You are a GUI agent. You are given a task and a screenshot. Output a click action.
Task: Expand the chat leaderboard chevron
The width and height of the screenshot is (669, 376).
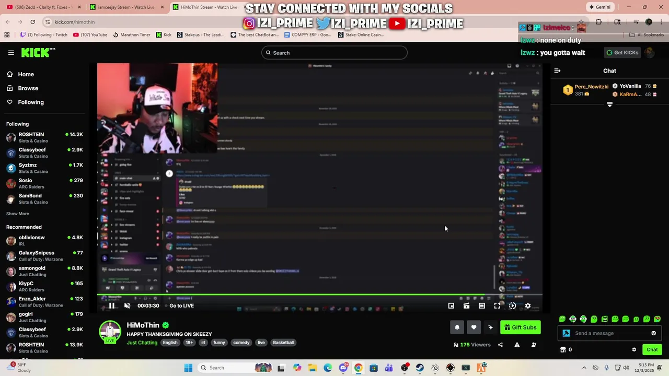[609, 104]
